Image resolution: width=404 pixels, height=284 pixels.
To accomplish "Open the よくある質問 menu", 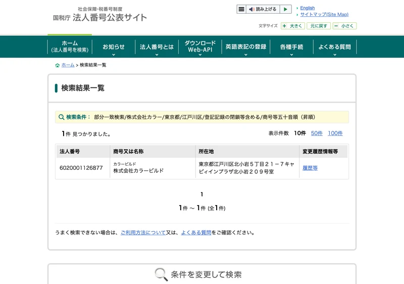I will pos(335,46).
